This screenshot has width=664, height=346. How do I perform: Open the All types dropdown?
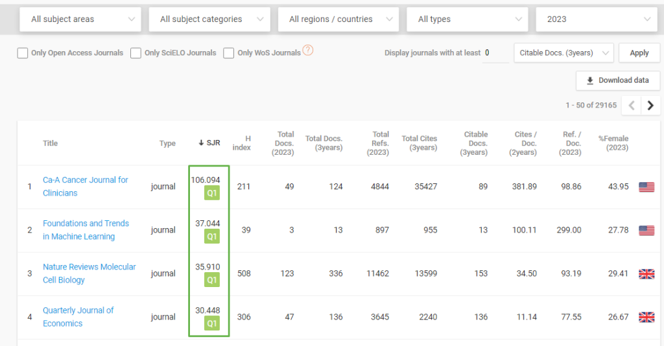[x=467, y=19]
